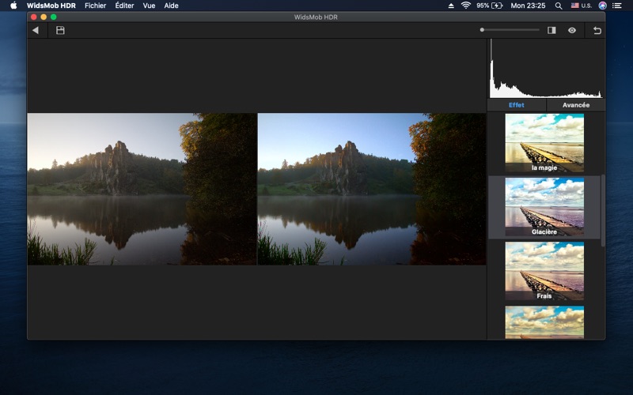Image resolution: width=633 pixels, height=395 pixels.
Task: Toggle split compare view icon
Action: click(552, 30)
